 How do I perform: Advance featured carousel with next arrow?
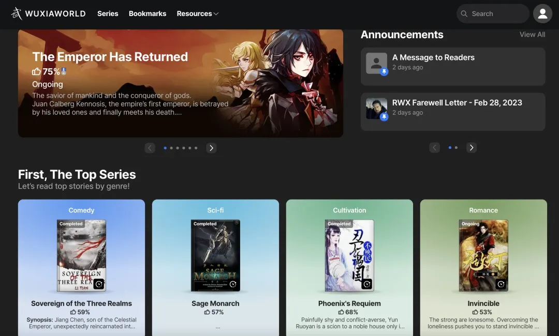click(x=211, y=148)
